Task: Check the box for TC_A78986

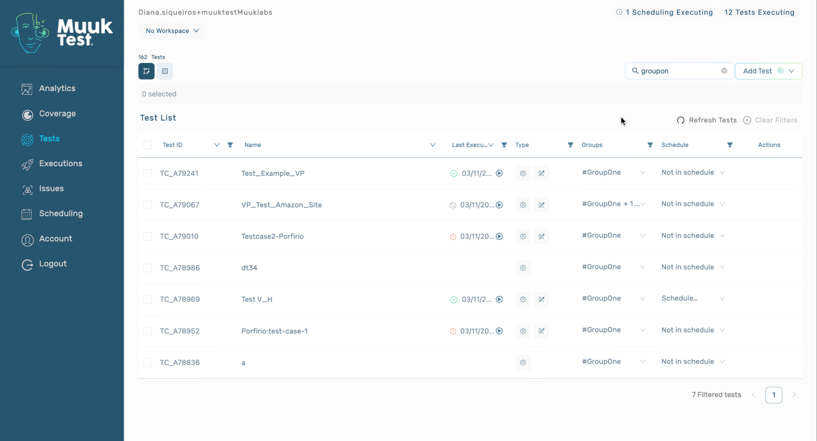Action: [x=147, y=268]
